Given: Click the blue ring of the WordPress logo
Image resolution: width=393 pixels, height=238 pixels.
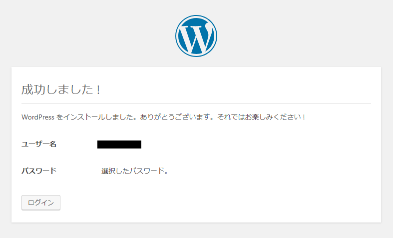Looking at the screenshot, I should click(177, 36).
